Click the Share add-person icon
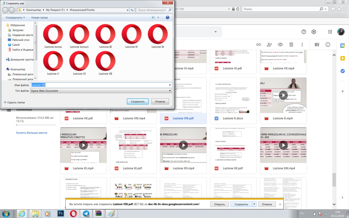 (269, 45)
